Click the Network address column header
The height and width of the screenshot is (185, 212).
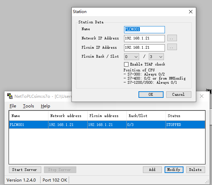point(68,116)
